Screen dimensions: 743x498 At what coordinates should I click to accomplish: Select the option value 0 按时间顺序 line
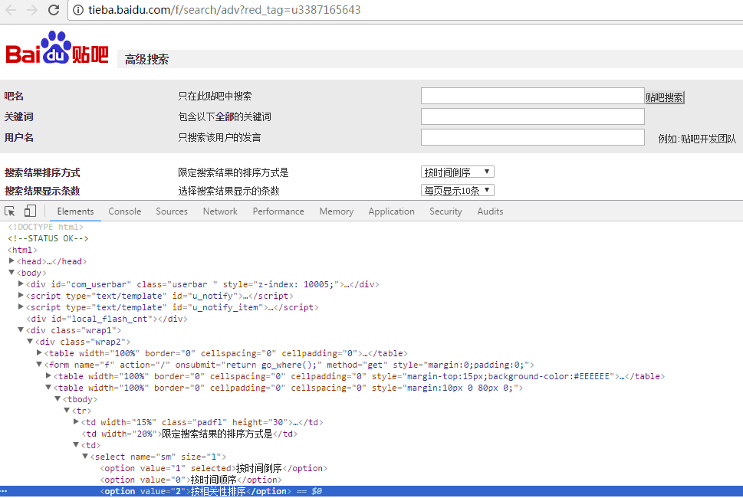[191, 480]
